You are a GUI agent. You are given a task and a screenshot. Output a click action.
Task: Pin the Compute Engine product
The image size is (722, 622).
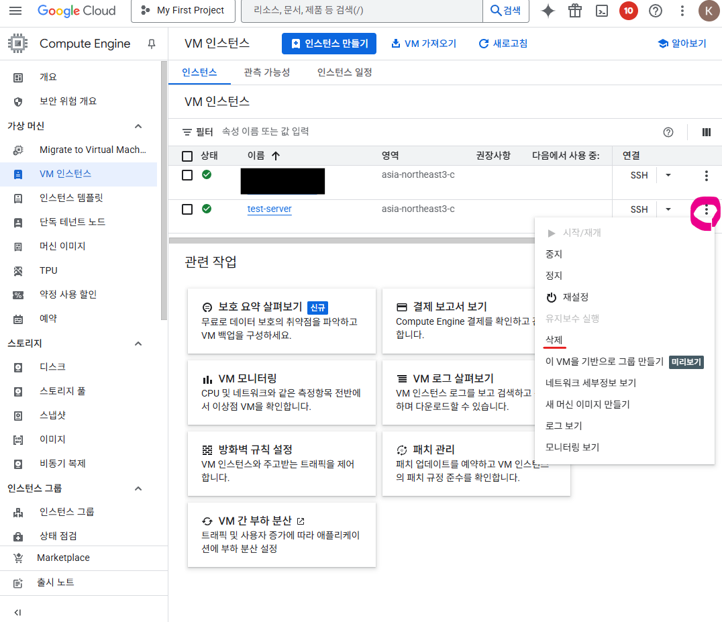(x=152, y=44)
